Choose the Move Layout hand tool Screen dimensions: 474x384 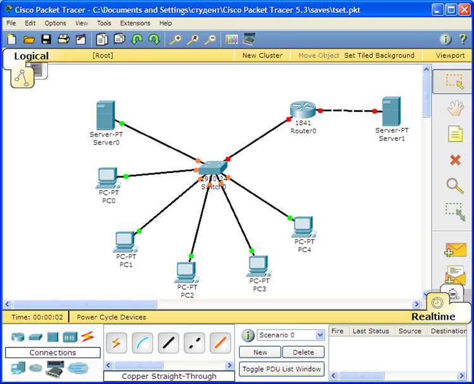455,108
